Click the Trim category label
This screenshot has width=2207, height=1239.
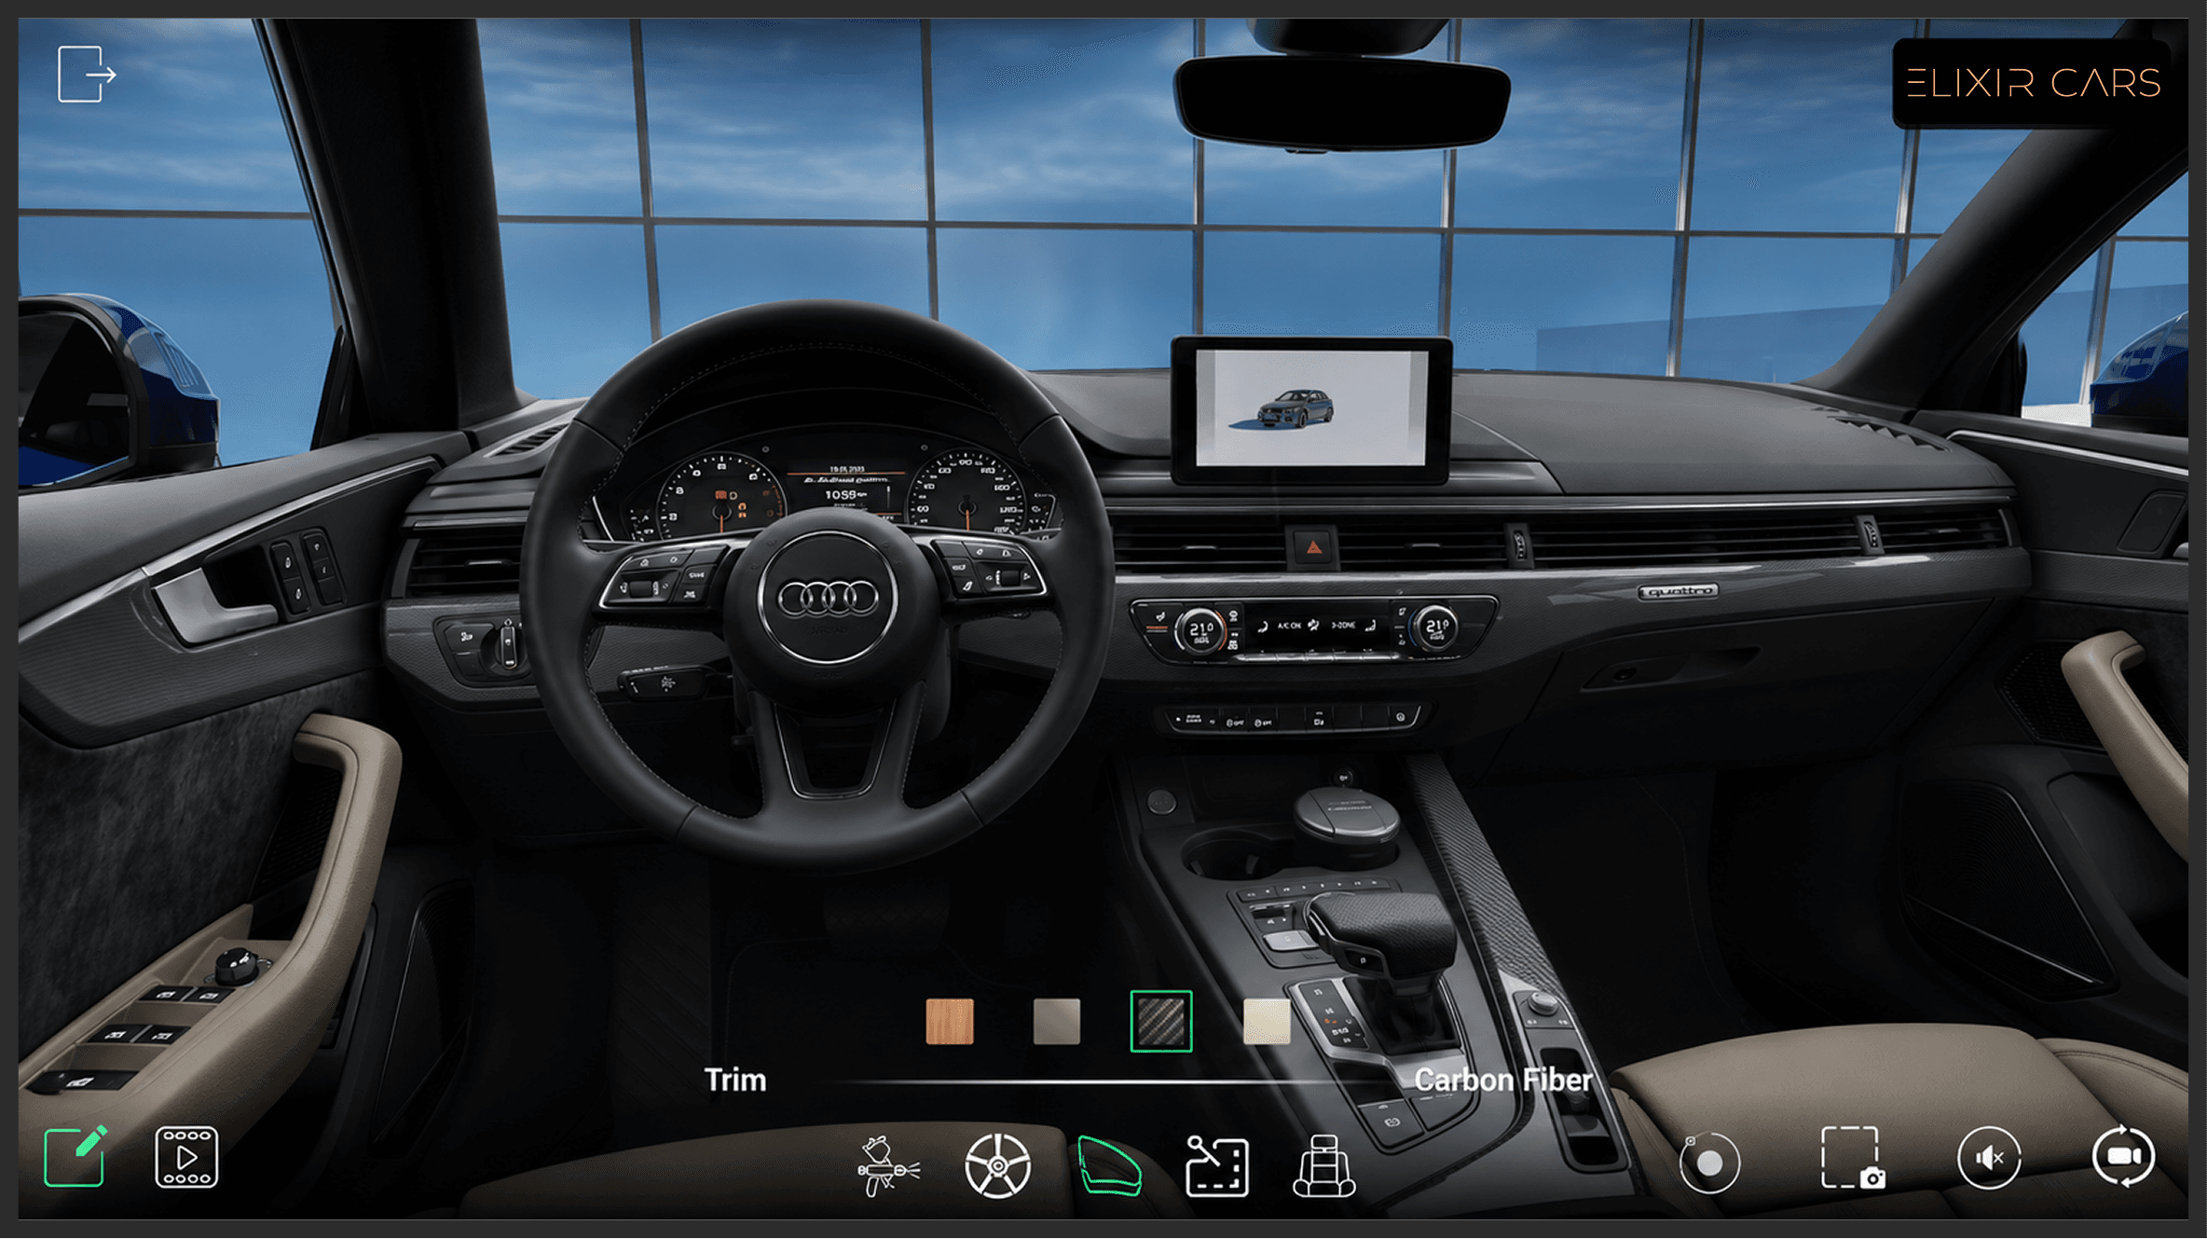point(735,1080)
